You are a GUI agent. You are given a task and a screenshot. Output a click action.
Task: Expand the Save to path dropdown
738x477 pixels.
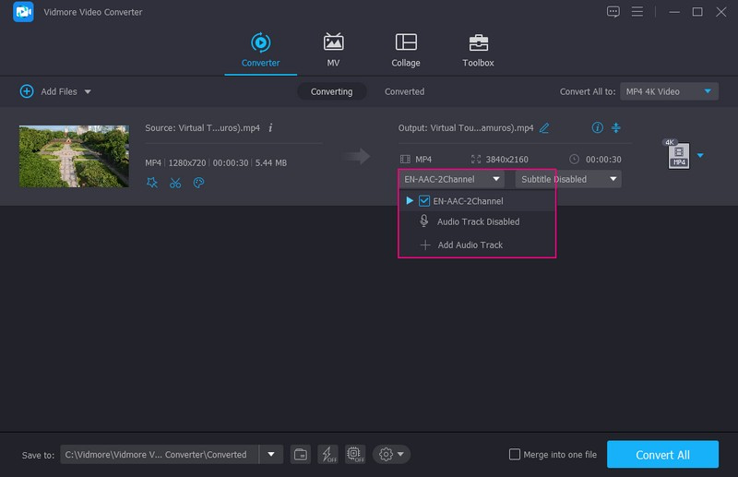coord(271,454)
